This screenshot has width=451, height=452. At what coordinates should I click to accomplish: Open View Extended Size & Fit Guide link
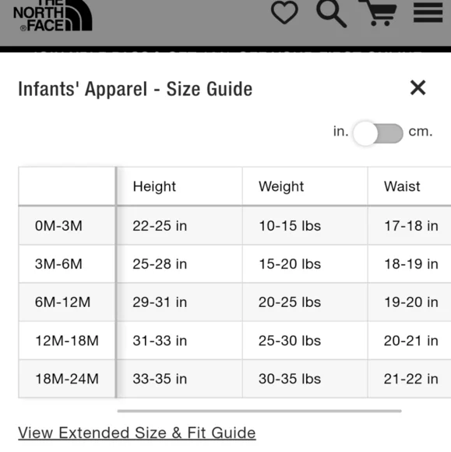pyautogui.click(x=137, y=433)
